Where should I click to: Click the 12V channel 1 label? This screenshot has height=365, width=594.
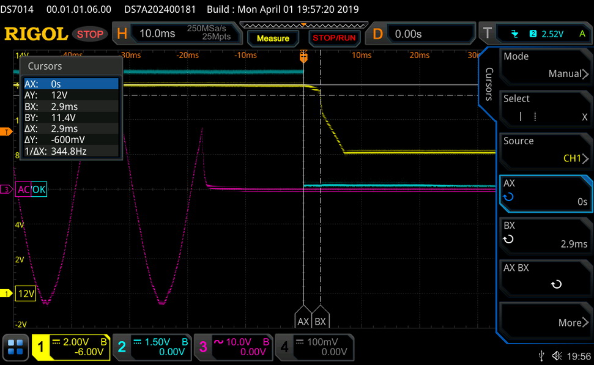click(x=26, y=293)
